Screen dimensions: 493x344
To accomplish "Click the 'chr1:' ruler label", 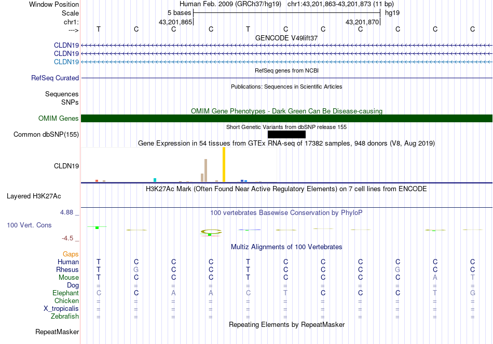I will point(71,22).
